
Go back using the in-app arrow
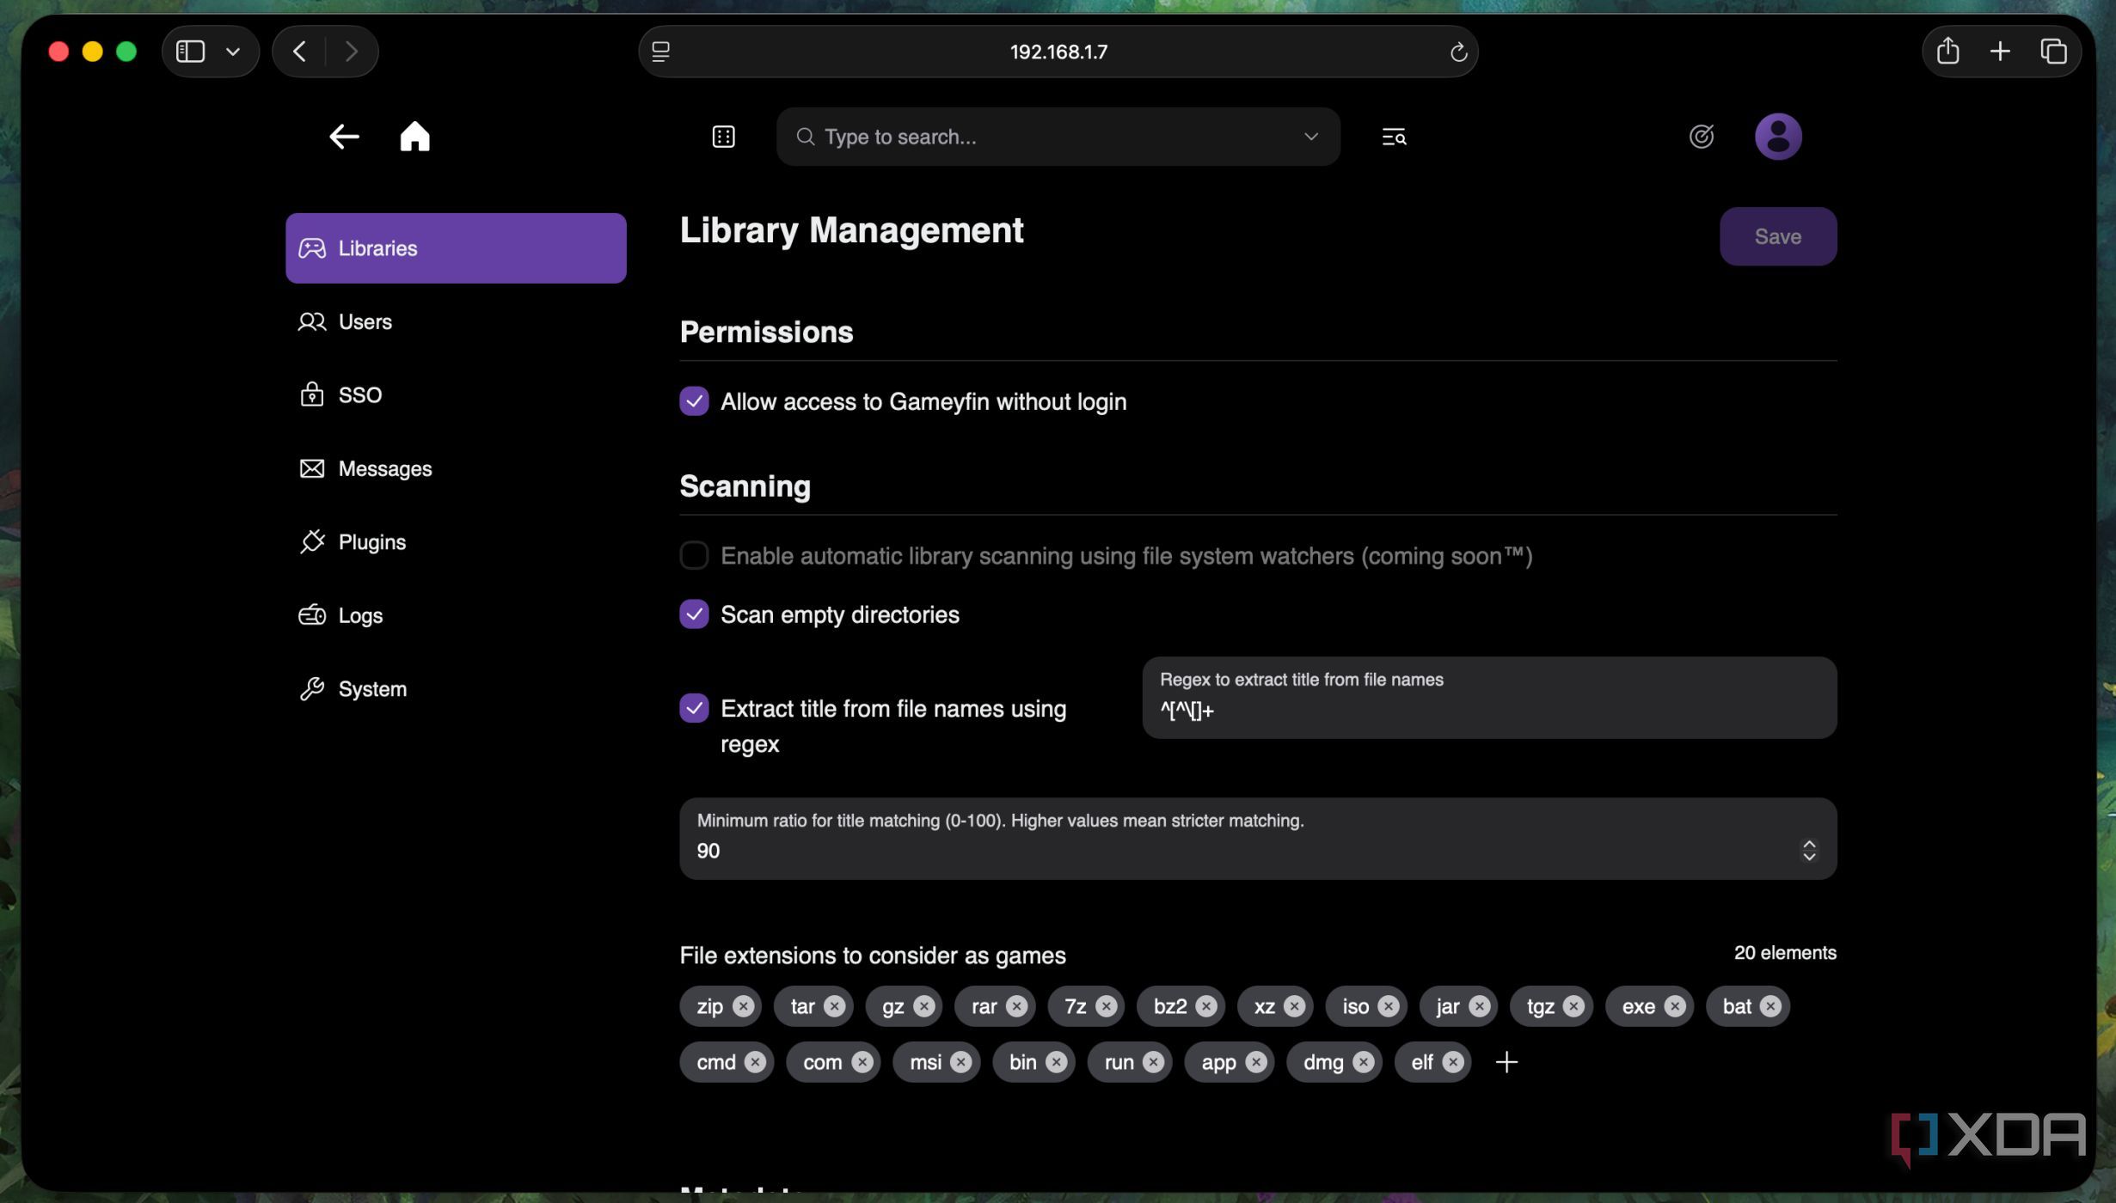click(x=344, y=137)
